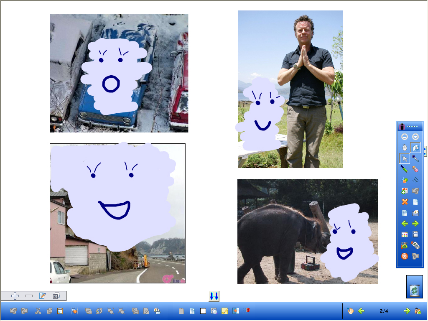The image size is (428, 321).
Task: Click the orange X delete icon
Action: point(405,202)
